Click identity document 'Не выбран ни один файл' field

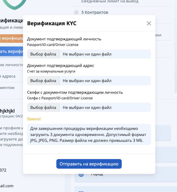pyautogui.click(x=105, y=54)
